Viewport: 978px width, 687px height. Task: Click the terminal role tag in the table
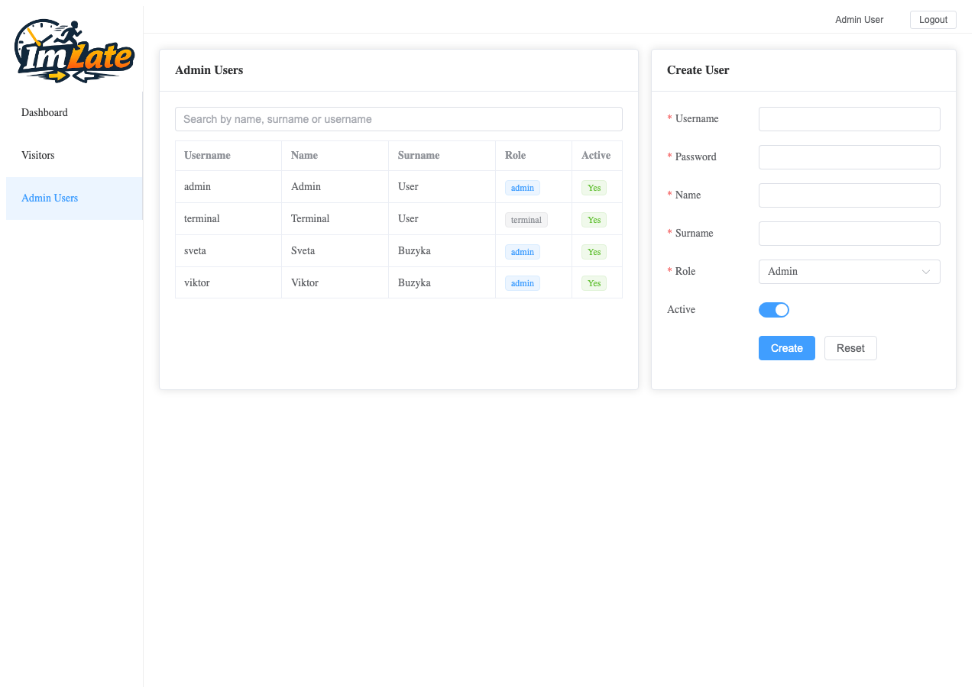coord(526,219)
